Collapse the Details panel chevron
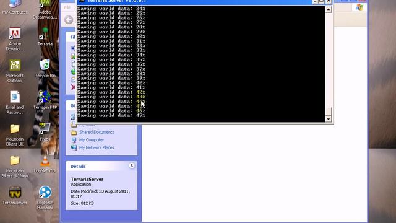The width and height of the screenshot is (396, 223). pyautogui.click(x=132, y=165)
